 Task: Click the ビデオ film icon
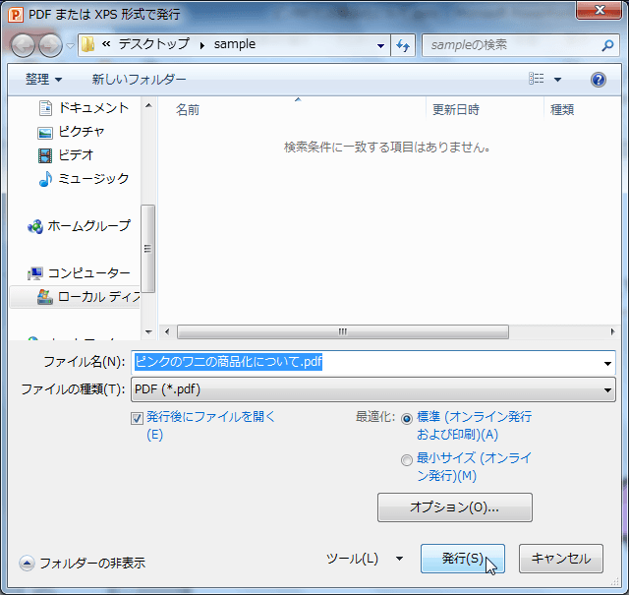[45, 155]
